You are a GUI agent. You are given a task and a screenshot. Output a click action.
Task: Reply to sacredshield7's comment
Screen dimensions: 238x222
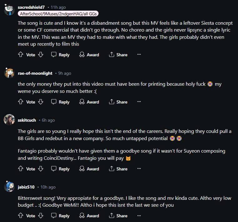60,55
